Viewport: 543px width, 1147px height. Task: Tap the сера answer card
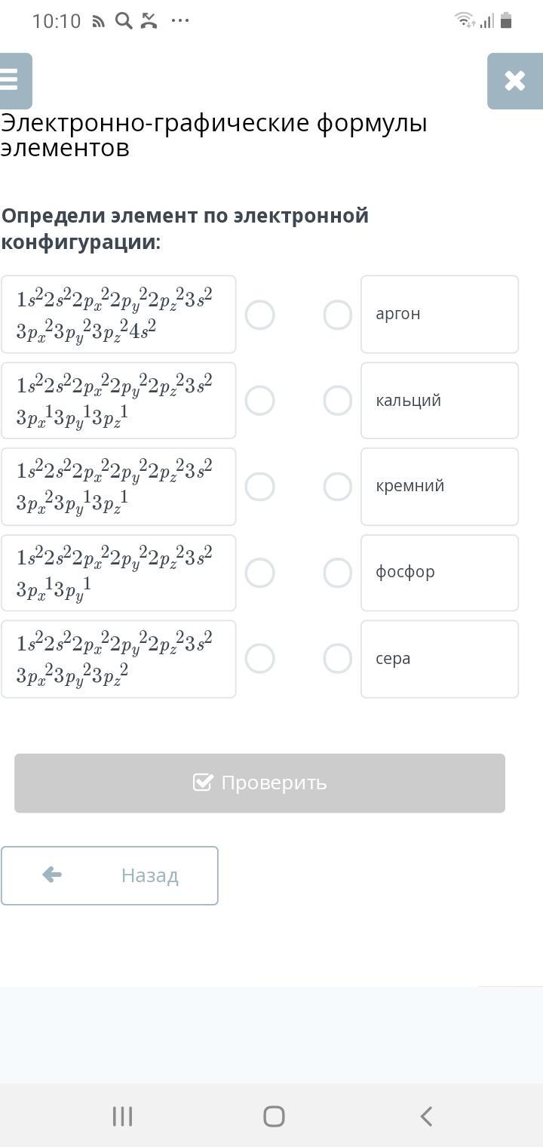point(439,659)
